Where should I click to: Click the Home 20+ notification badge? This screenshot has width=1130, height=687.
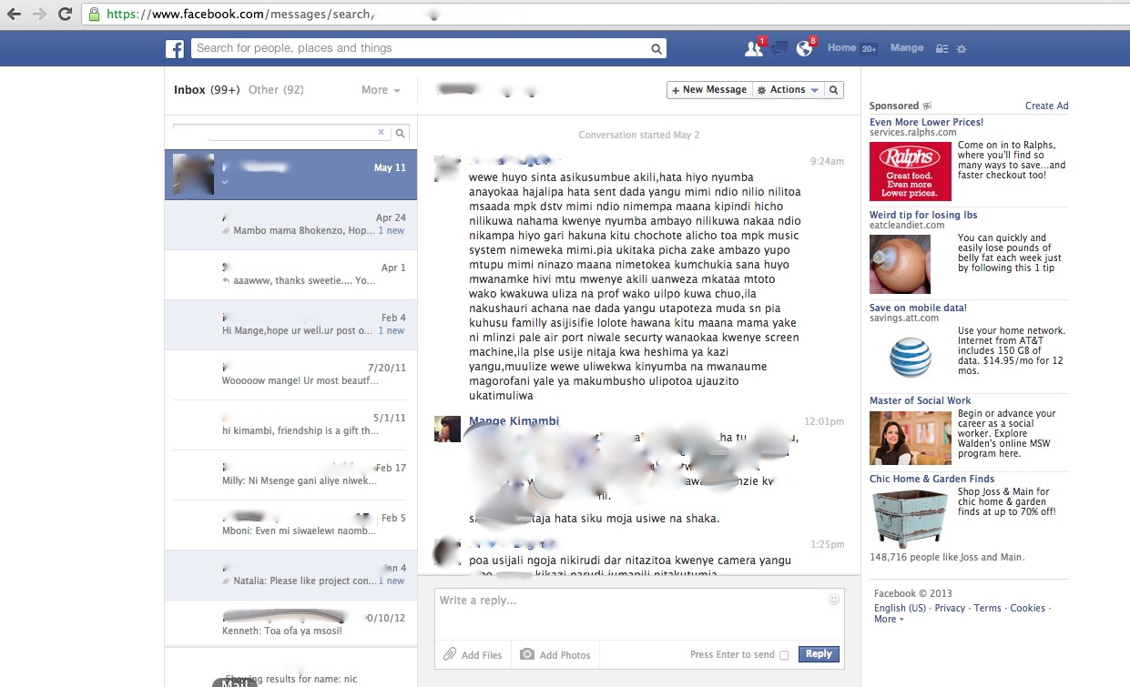pos(869,49)
